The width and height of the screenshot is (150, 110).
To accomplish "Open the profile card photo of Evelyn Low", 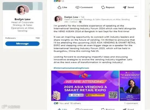I will [22, 10].
